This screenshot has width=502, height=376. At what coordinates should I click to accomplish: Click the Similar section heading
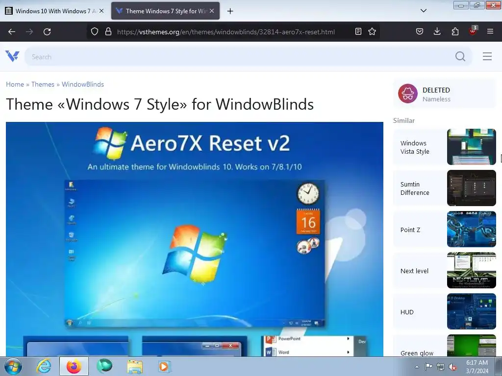click(404, 120)
